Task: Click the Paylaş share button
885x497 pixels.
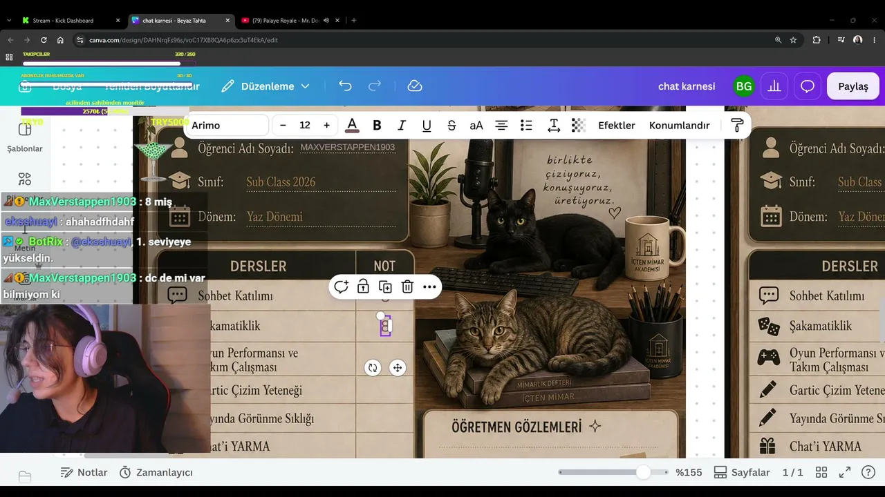Action: [853, 86]
